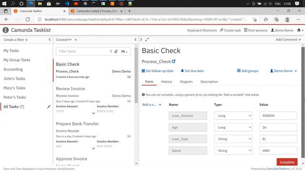
Task: Open the Demo Demo user menu
Action: click(x=282, y=30)
